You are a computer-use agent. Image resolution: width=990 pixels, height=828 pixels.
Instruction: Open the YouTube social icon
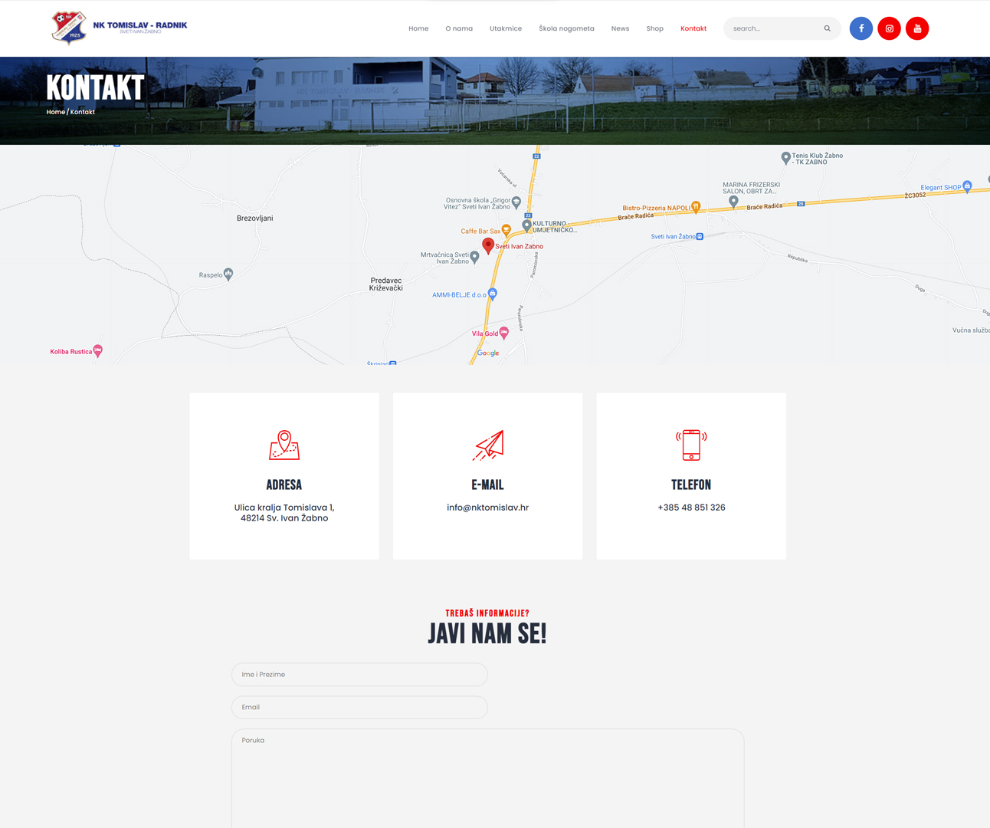click(x=917, y=28)
